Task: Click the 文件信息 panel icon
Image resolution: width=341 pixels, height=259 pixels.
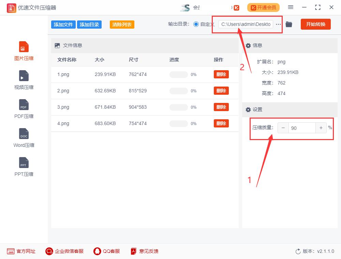Action: [57, 45]
